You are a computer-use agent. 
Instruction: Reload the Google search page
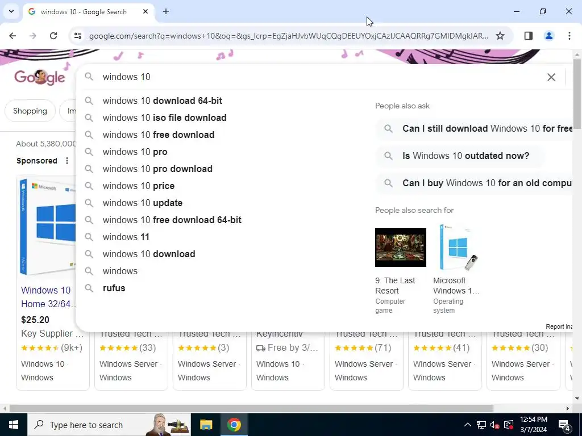[x=53, y=36]
